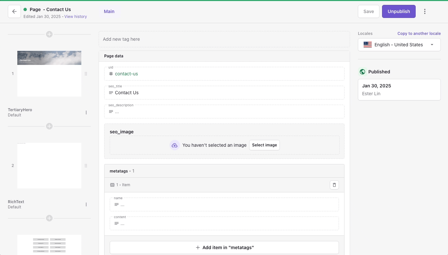Image resolution: width=448 pixels, height=255 pixels.
Task: Delete metatags item 1 with trash icon
Action: coord(334,185)
